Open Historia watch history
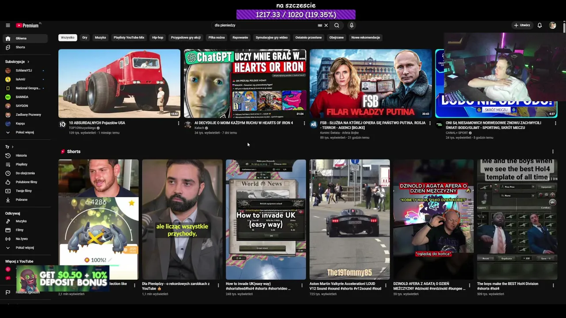This screenshot has height=318, width=566. (x=25, y=155)
